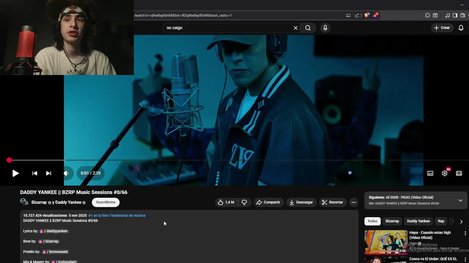Click the '10.727.424 visualizaciones' text
Screen dimensions: 469x263
tap(45, 216)
